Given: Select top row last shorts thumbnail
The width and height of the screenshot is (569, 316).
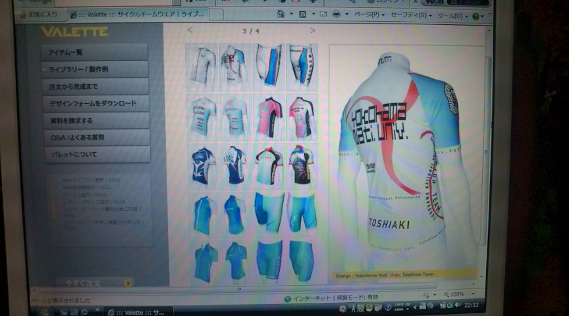Looking at the screenshot, I should [302, 68].
